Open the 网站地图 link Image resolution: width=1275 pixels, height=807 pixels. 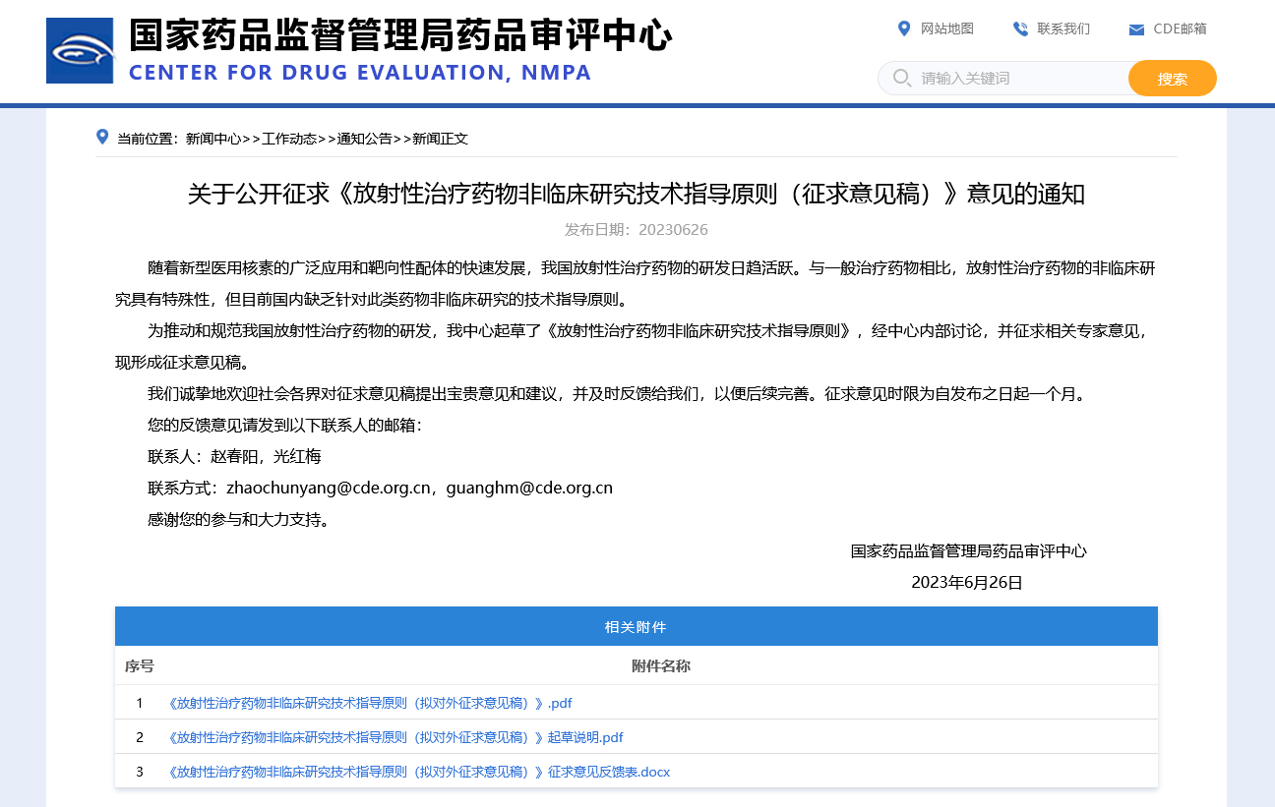[946, 29]
